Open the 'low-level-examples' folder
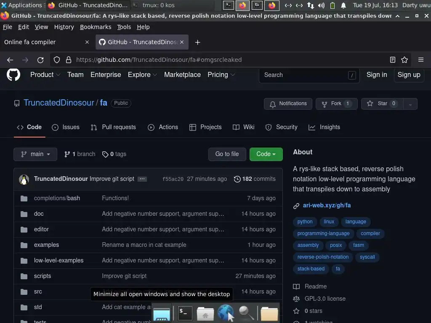431x323 pixels. point(59,261)
